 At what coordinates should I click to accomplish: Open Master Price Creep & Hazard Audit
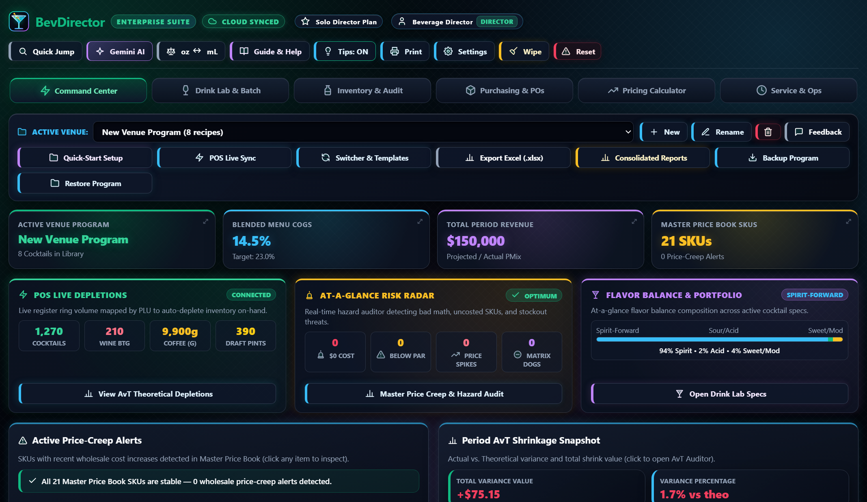434,394
